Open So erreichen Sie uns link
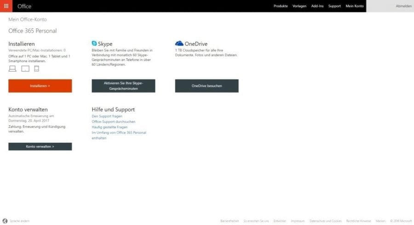This screenshot has width=414, height=225. tap(256, 221)
